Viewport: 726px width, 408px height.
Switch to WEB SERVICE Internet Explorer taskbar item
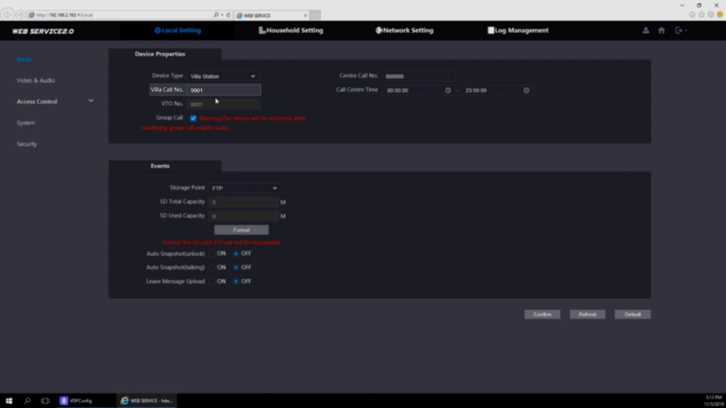click(x=147, y=401)
